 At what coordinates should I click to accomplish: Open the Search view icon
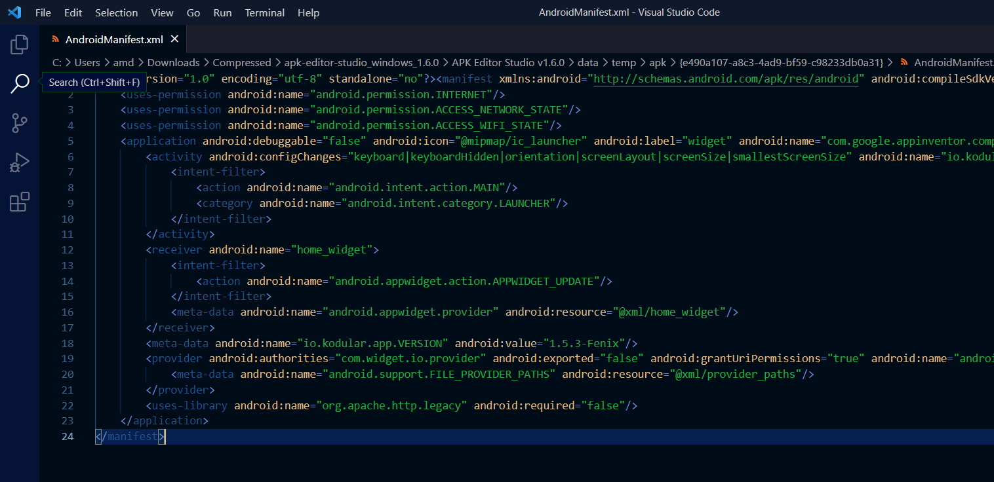19,83
